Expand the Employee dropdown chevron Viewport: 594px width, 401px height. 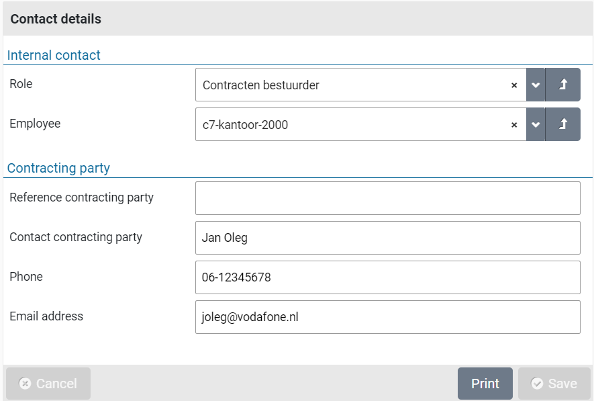pyautogui.click(x=536, y=125)
